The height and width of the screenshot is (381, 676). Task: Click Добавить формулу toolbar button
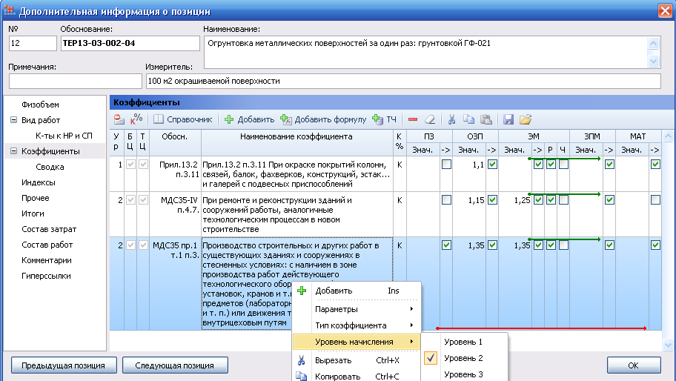[324, 119]
